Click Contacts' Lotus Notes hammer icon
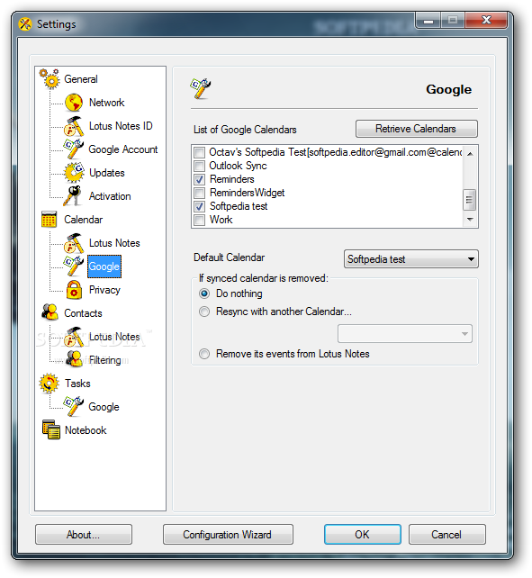The width and height of the screenshot is (532, 578). (x=74, y=337)
